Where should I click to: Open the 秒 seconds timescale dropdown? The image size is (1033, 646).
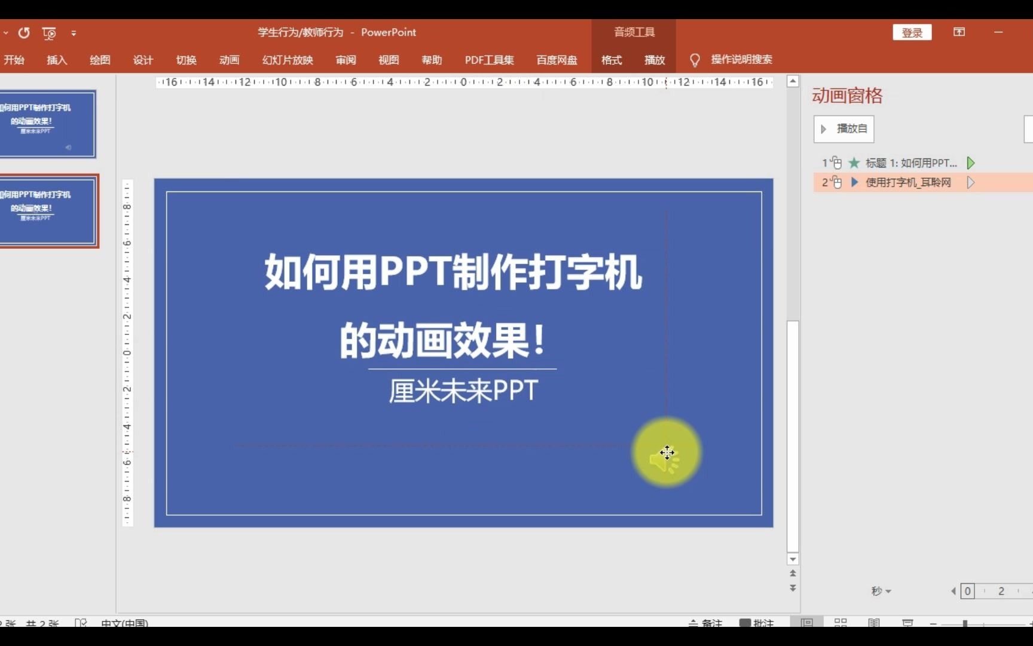(x=881, y=591)
